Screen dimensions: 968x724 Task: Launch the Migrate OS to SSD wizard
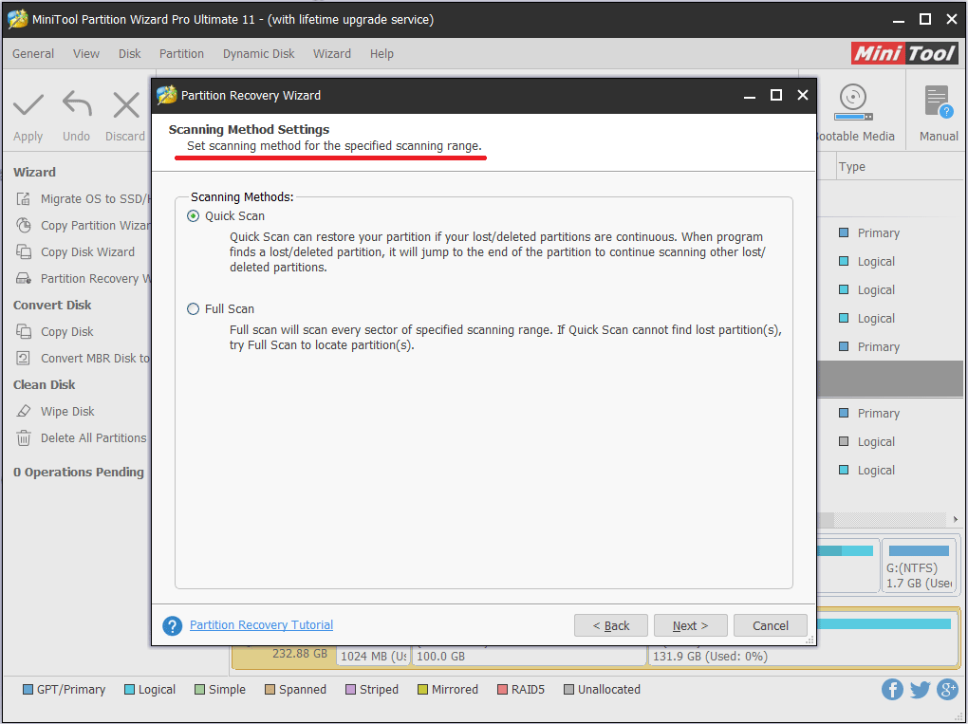[83, 198]
